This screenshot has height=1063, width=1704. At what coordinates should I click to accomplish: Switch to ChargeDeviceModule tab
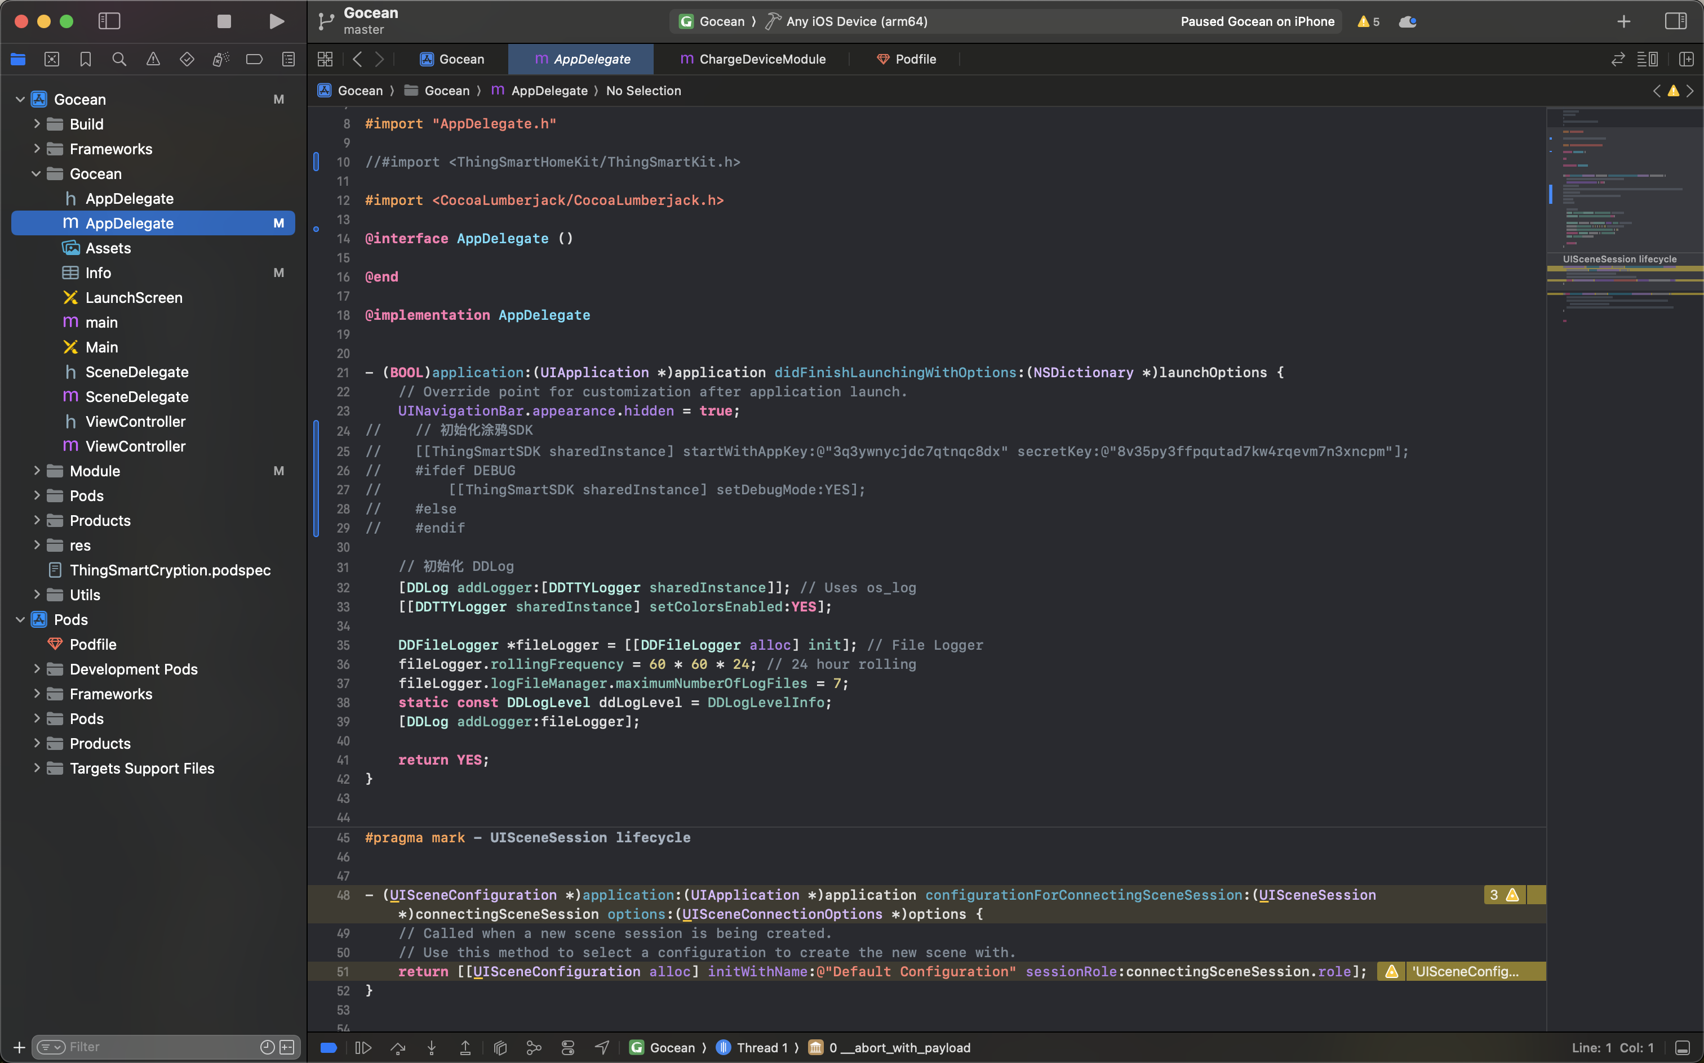pos(752,59)
